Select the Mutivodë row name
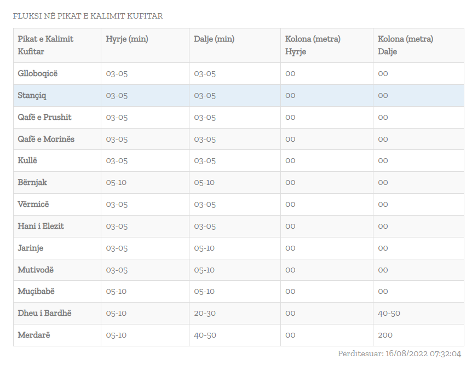 pyautogui.click(x=36, y=270)
